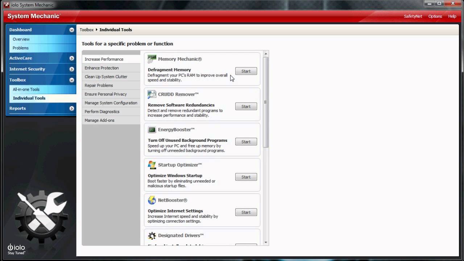This screenshot has height=261, width=464.
Task: Open the Help menu
Action: point(452,16)
